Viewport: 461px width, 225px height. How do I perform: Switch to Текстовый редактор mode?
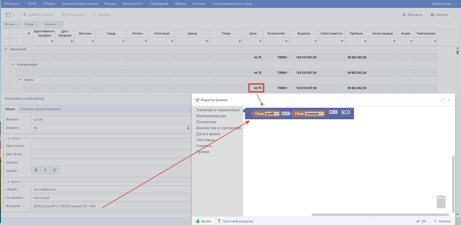pos(235,221)
